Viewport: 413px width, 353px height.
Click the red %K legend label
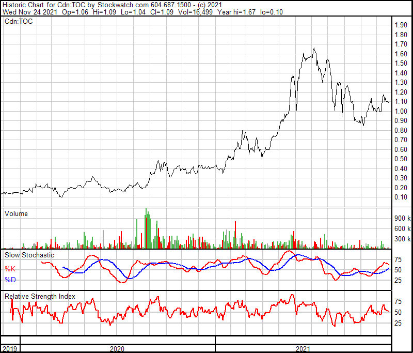pos(10,269)
